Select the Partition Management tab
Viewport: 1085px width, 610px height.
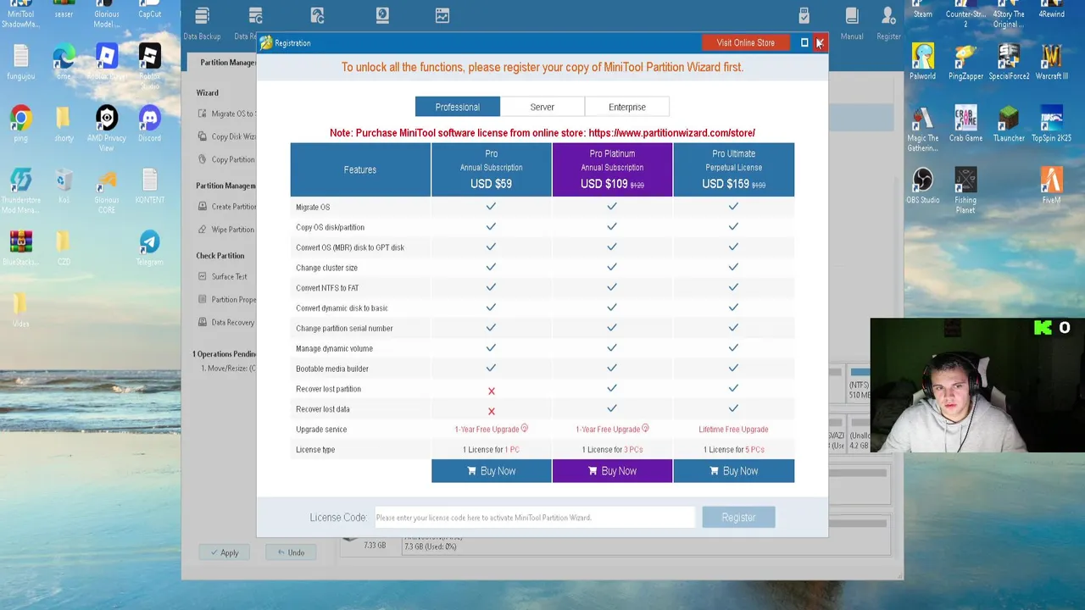tap(227, 62)
